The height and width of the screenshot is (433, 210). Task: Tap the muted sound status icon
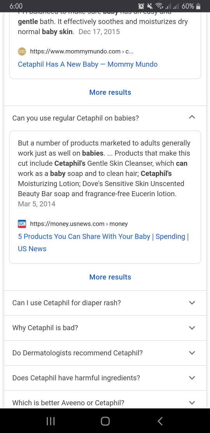click(x=150, y=6)
